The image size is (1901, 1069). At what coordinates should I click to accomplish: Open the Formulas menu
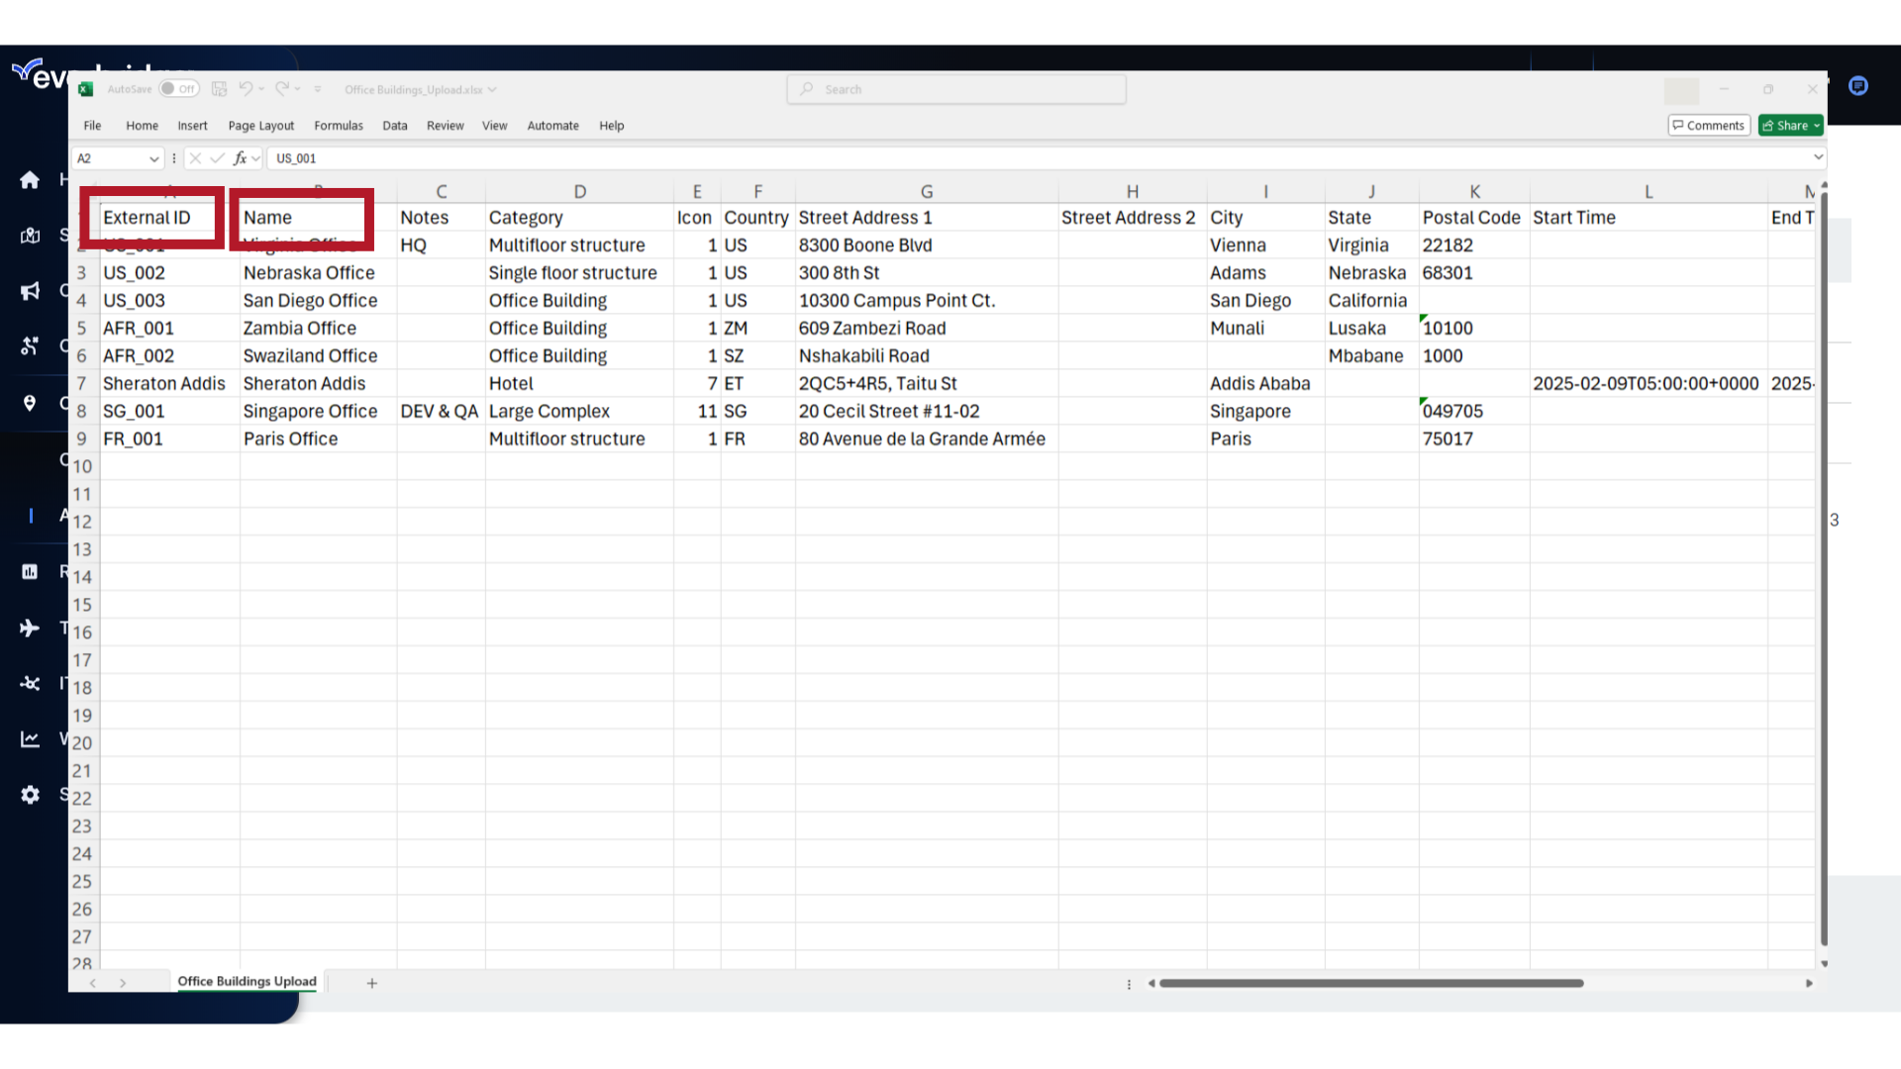(x=337, y=126)
